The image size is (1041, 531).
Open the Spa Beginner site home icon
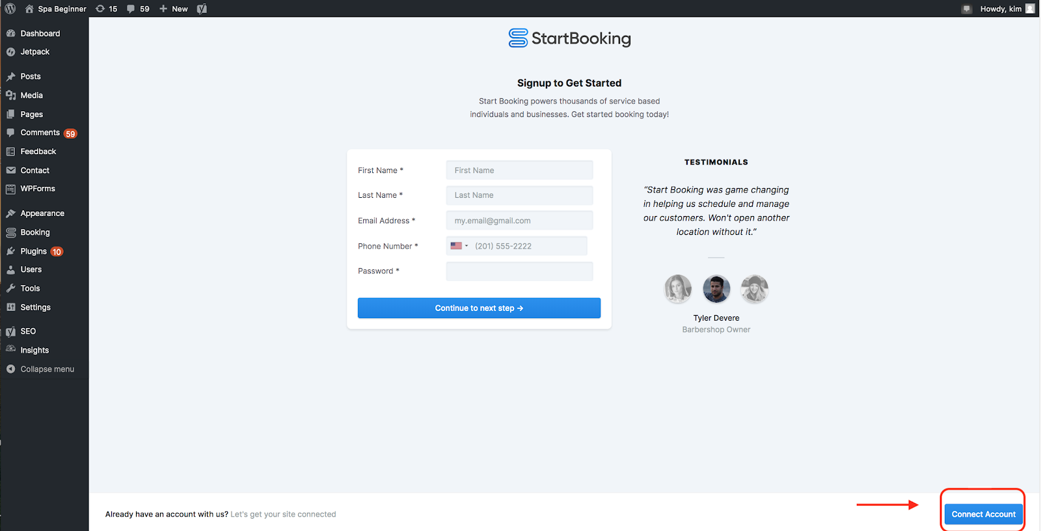pos(29,8)
